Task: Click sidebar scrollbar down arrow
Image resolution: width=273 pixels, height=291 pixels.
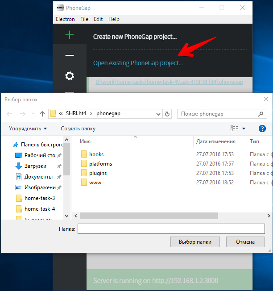Action: pyautogui.click(x=67, y=216)
